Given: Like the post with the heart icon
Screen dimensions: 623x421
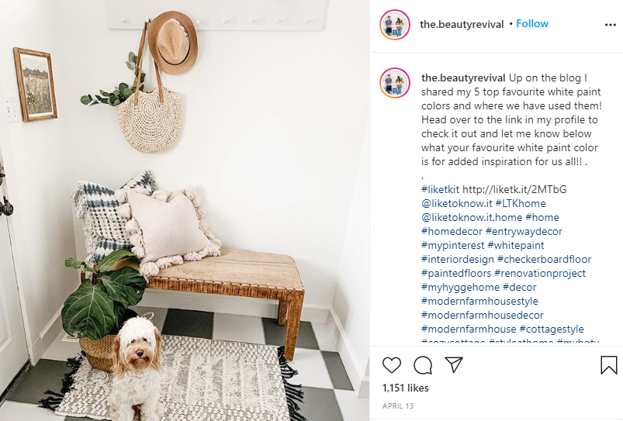Looking at the screenshot, I should click(392, 365).
